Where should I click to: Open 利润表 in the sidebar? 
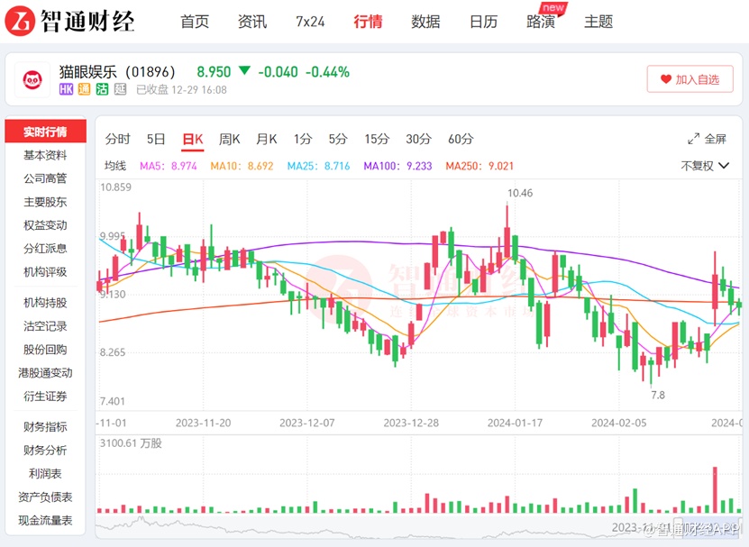[45, 474]
